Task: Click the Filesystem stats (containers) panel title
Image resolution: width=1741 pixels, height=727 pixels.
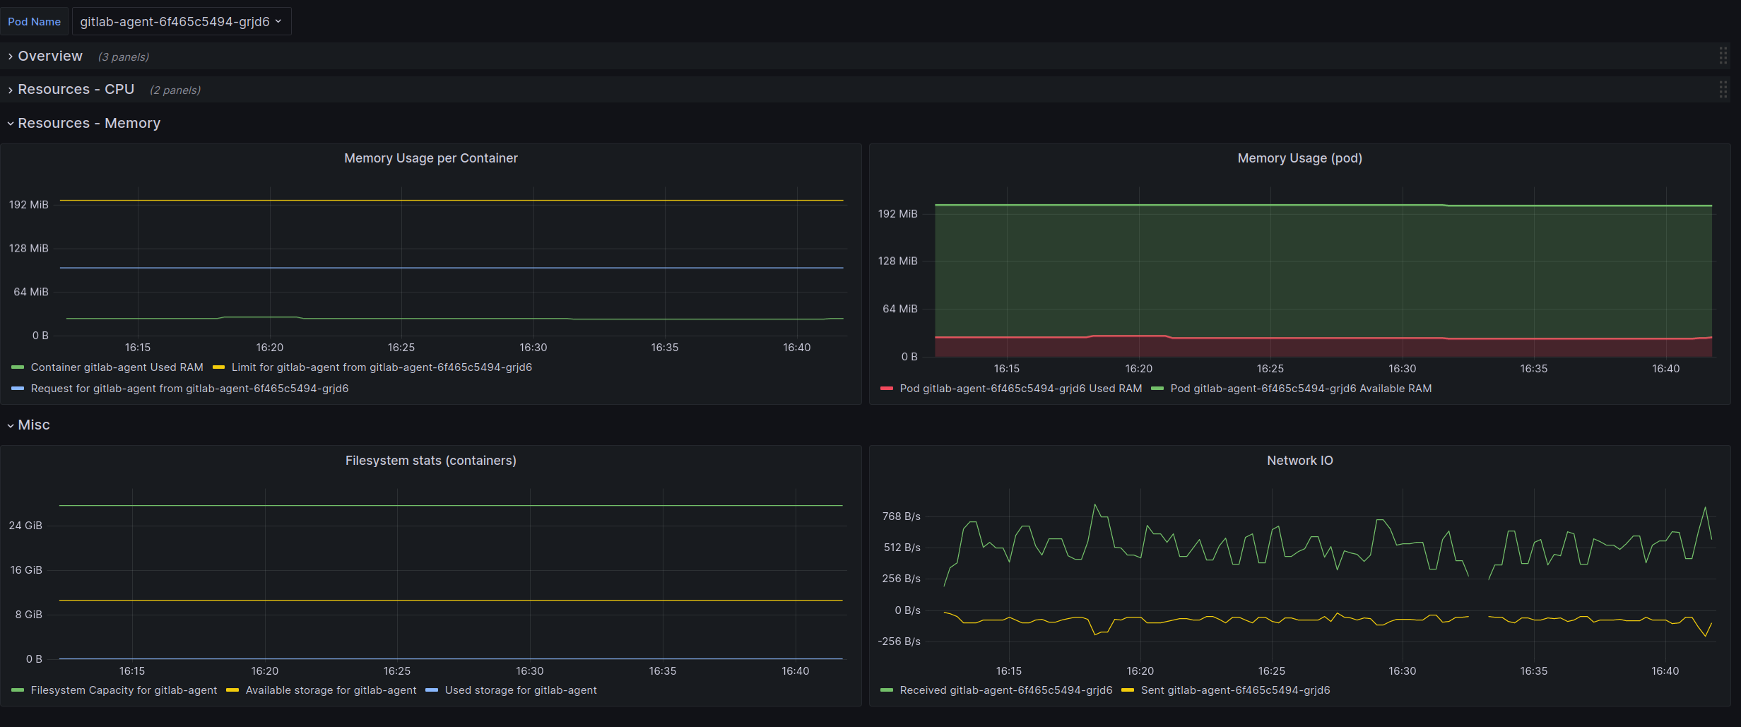Action: 430,461
